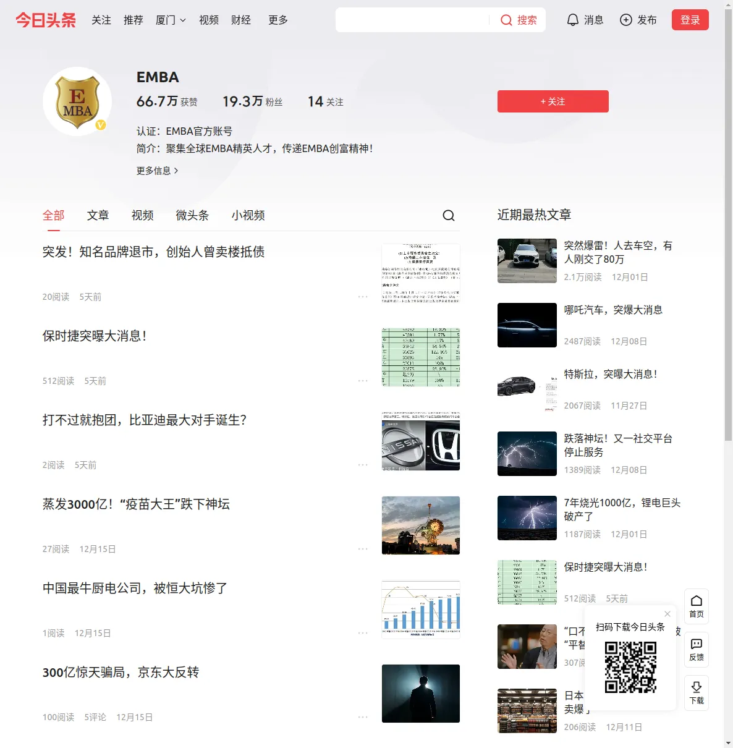Click the 发布 plus icon
Image resolution: width=733 pixels, height=748 pixels.
pyautogui.click(x=626, y=20)
